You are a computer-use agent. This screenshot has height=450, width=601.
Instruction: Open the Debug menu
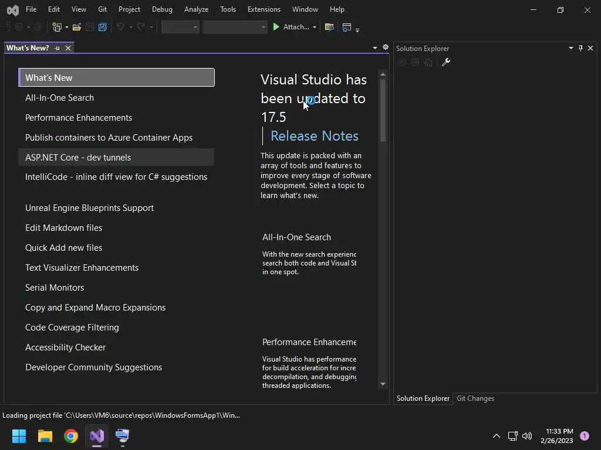click(162, 9)
